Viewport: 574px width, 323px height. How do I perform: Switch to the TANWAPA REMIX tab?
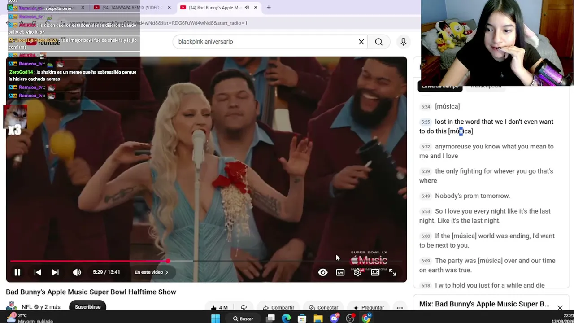click(x=132, y=7)
